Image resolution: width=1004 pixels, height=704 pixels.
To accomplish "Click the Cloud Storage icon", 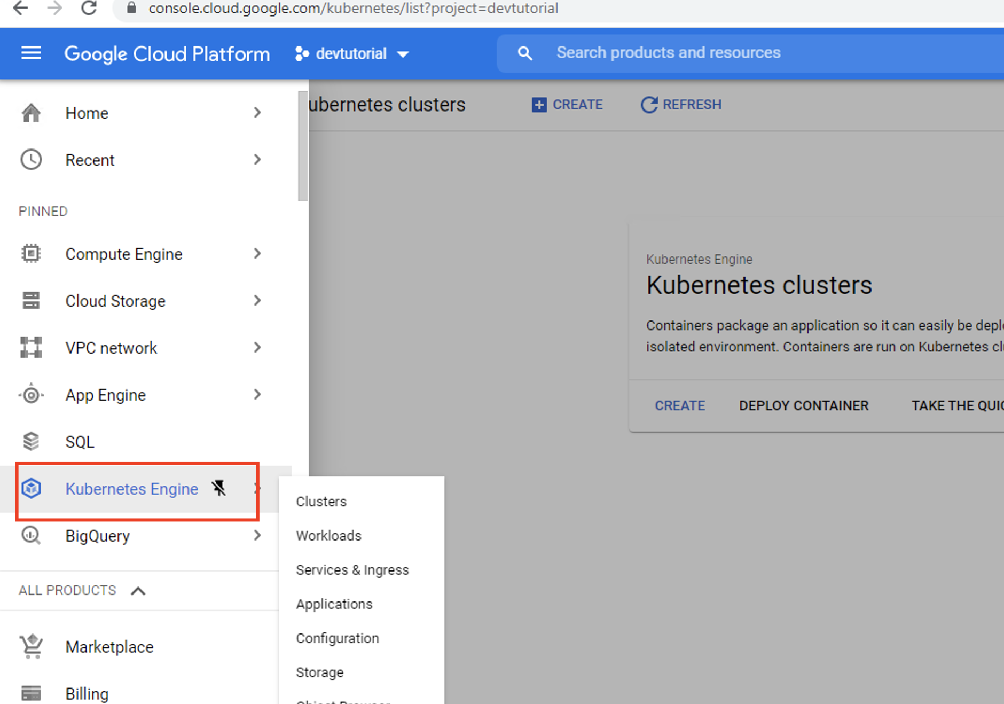I will click(x=31, y=300).
